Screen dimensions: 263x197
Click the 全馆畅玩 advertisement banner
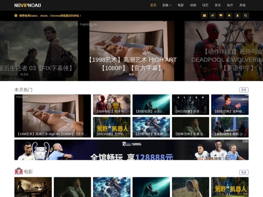(x=131, y=150)
